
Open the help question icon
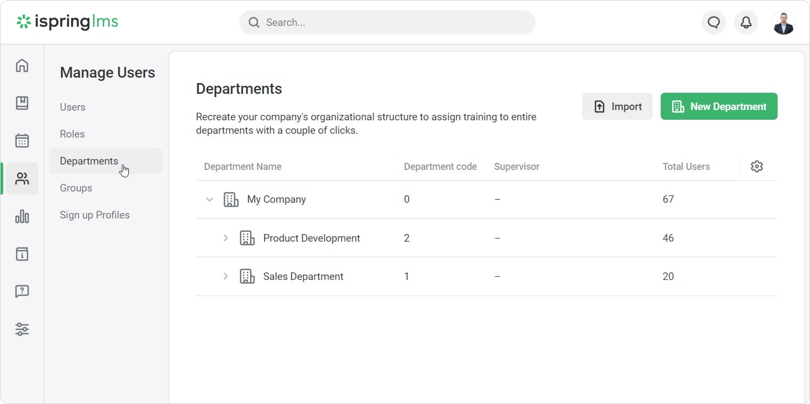pyautogui.click(x=22, y=291)
